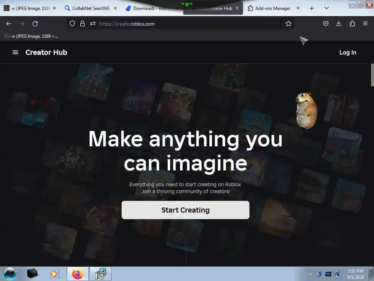This screenshot has height=281, width=374.
Task: Click the forward navigation arrow
Action: [x=22, y=24]
